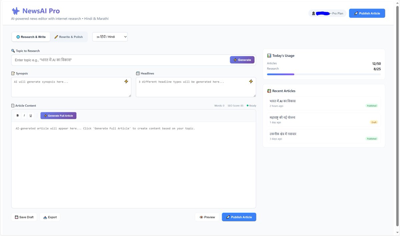The width and height of the screenshot is (400, 236).
Task: Click the Words: 0 counter
Action: [x=219, y=106]
